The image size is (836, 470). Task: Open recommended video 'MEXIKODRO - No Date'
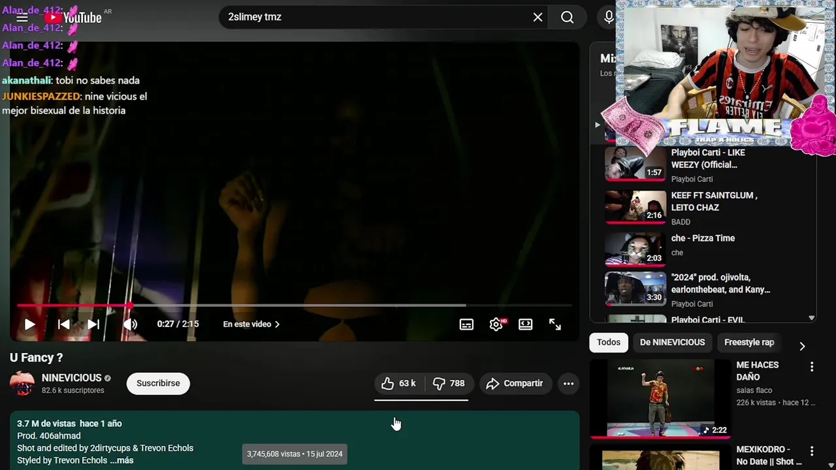pos(769,455)
